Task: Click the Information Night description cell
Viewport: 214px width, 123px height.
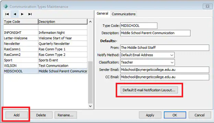Action: [63, 32]
